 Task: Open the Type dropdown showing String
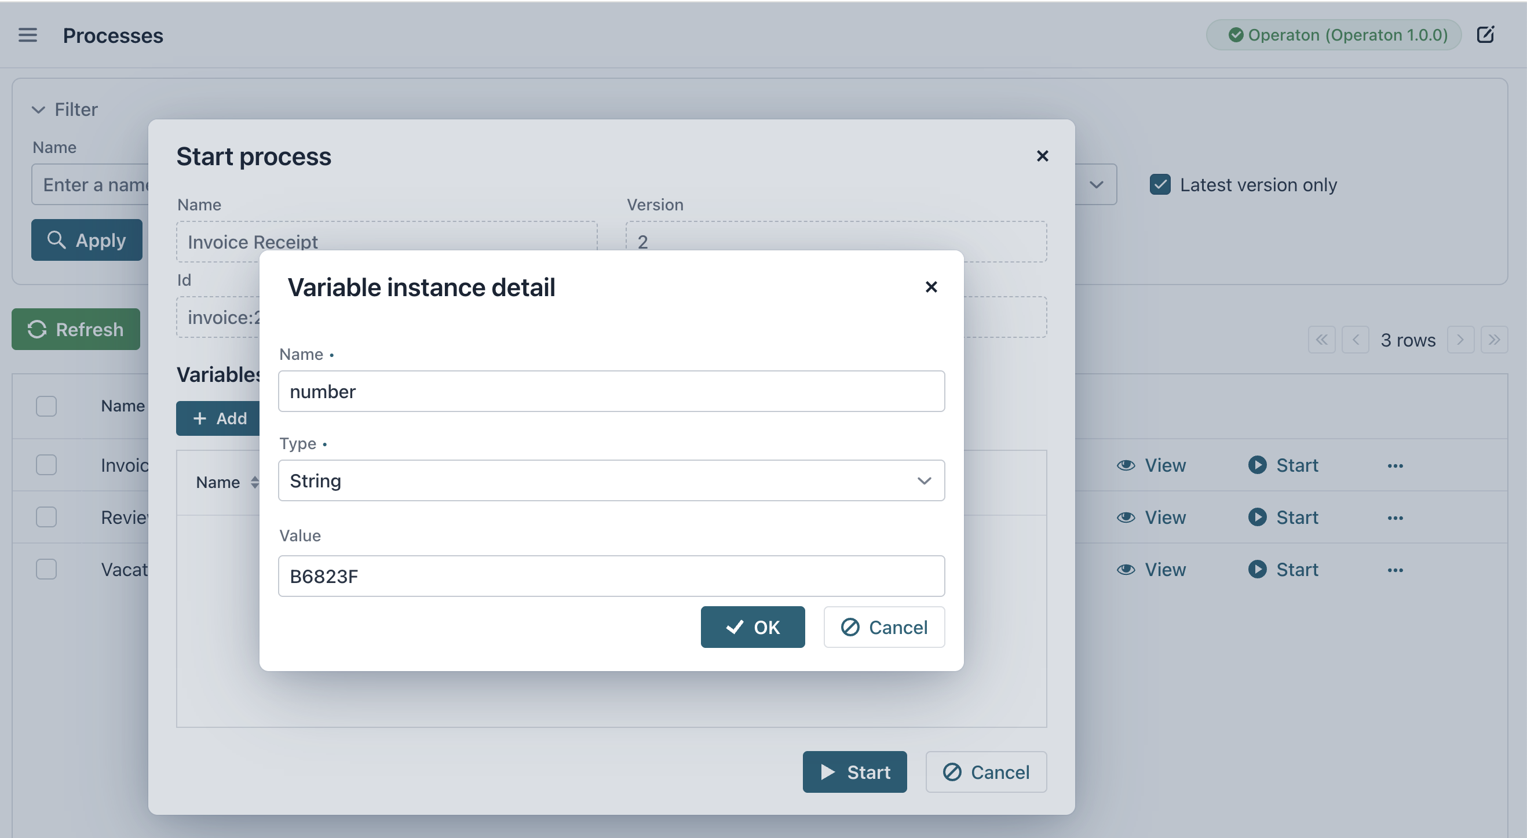point(611,480)
